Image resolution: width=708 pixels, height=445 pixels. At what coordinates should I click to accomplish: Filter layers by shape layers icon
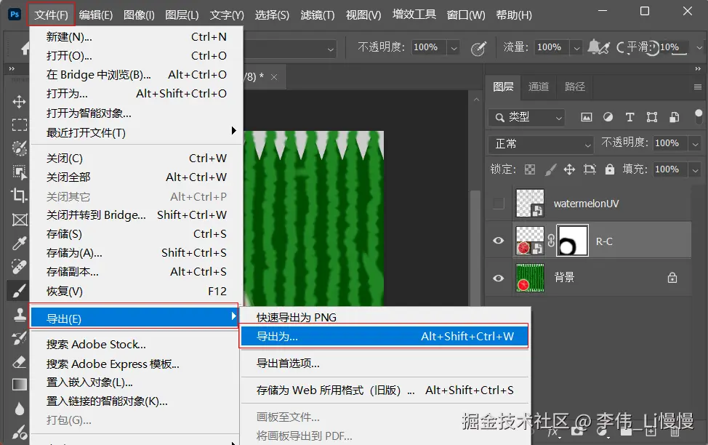coord(651,118)
